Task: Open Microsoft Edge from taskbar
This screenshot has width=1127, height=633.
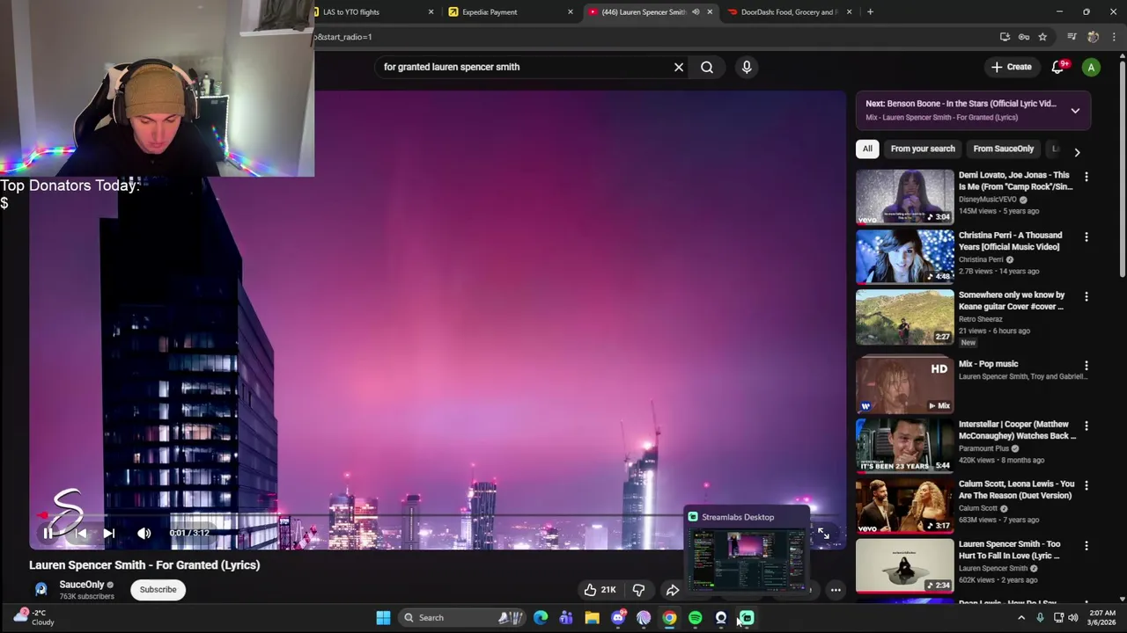Action: (541, 618)
